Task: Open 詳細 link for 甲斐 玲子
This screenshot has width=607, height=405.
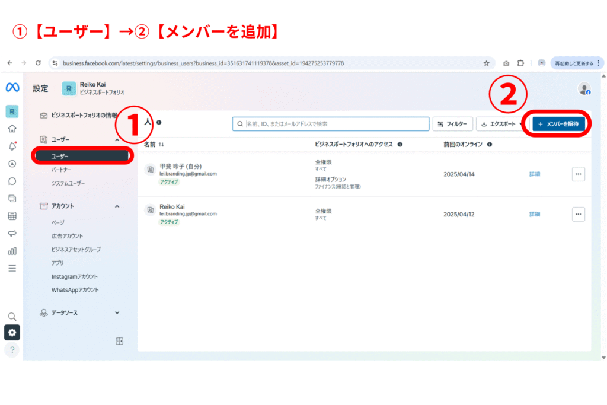Action: tap(534, 174)
